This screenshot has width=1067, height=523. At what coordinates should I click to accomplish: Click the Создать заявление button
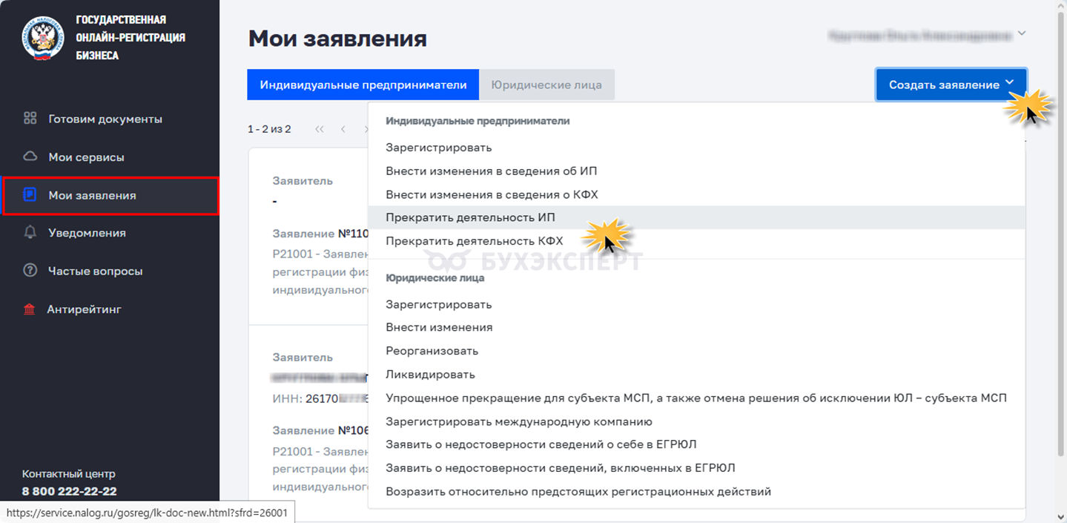pos(951,85)
